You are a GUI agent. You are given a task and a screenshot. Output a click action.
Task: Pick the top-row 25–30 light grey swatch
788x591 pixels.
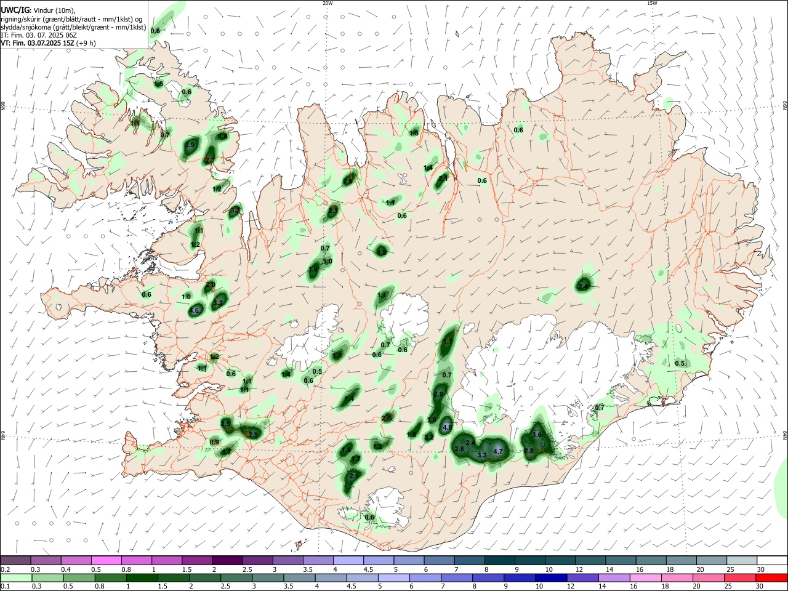741,560
